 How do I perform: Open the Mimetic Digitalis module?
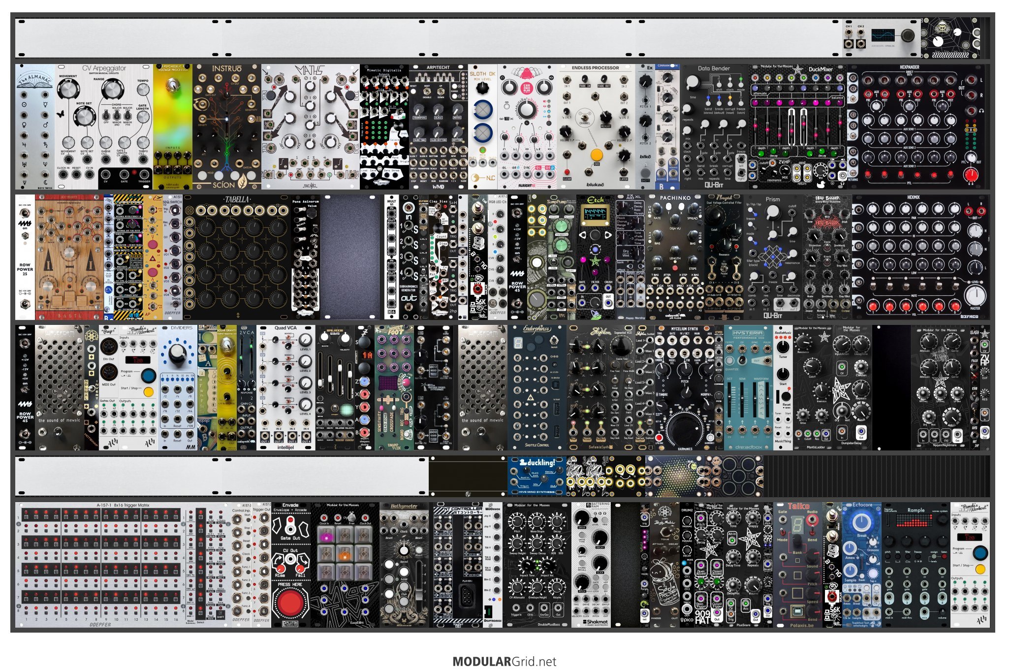pyautogui.click(x=384, y=127)
